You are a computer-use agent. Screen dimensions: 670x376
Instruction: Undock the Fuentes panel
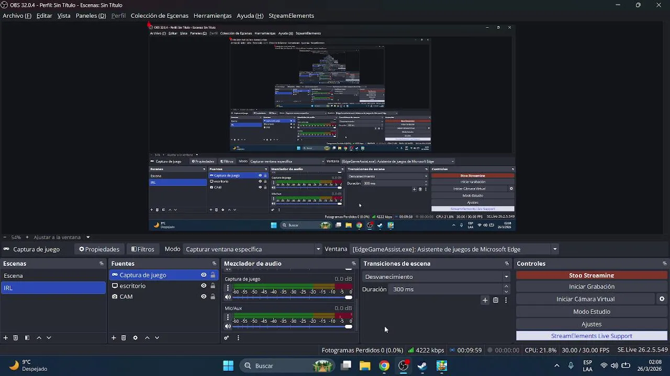[x=214, y=264]
